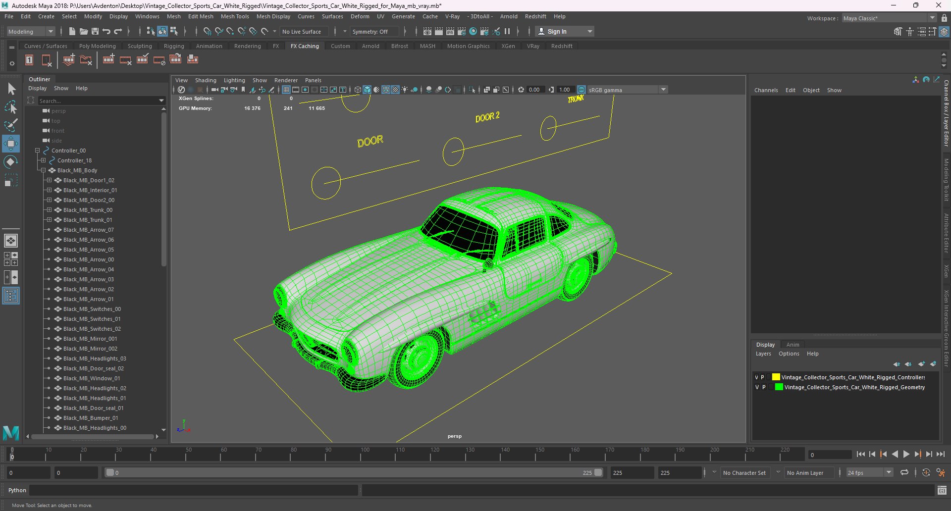Viewport: 951px width, 511px height.
Task: Click the Select tool arrow
Action: coord(11,89)
